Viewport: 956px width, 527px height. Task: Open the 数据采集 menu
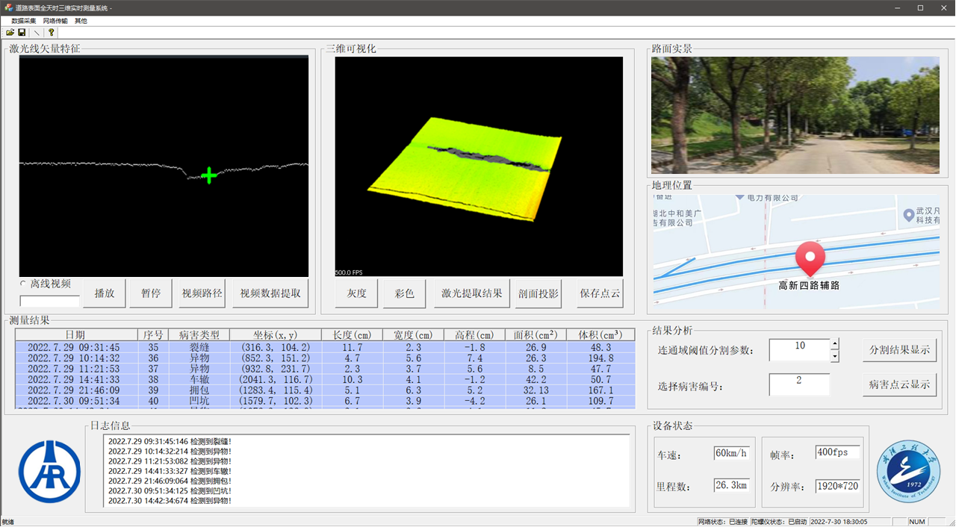[x=24, y=21]
